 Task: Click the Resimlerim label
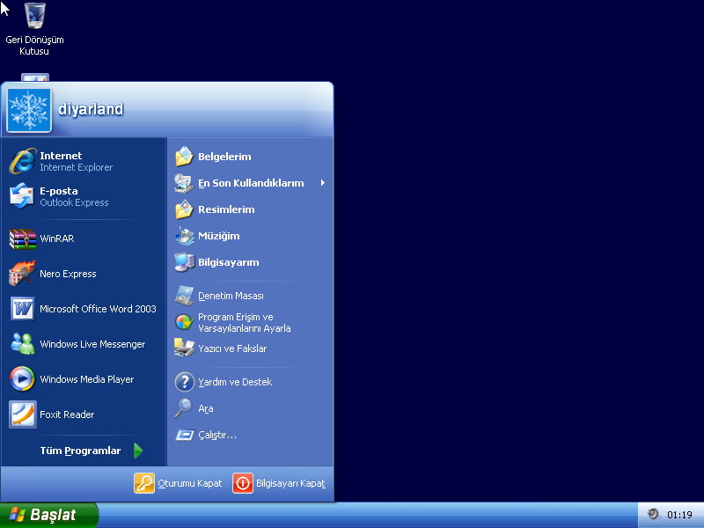(226, 209)
